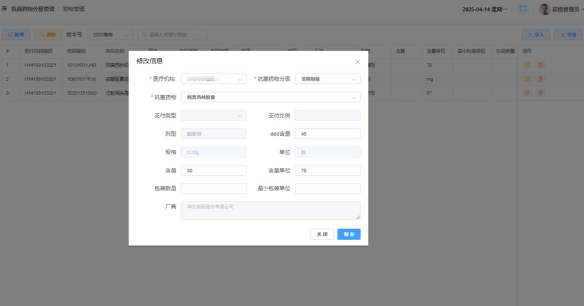
Task: Open the 医疗机构 dropdown
Action: coord(213,79)
